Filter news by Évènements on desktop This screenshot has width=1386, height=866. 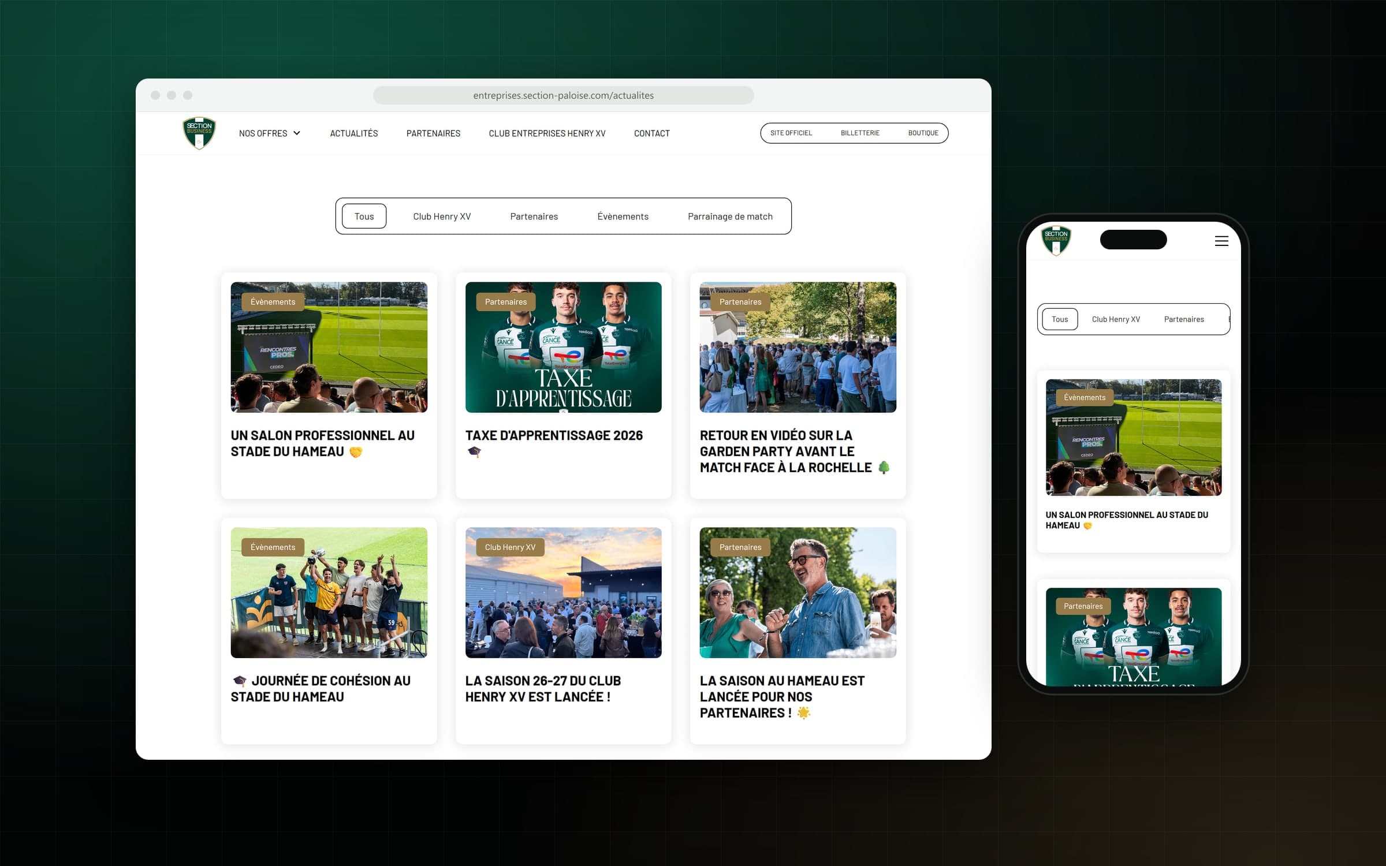coord(623,216)
